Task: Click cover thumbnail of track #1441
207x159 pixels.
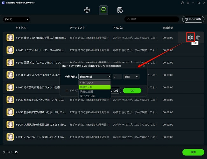Action: [x=10, y=75]
